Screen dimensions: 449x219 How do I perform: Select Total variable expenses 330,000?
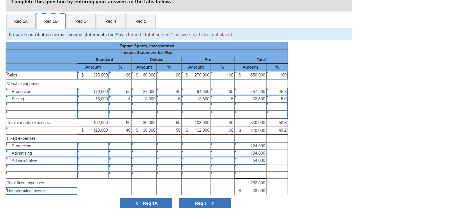point(250,123)
